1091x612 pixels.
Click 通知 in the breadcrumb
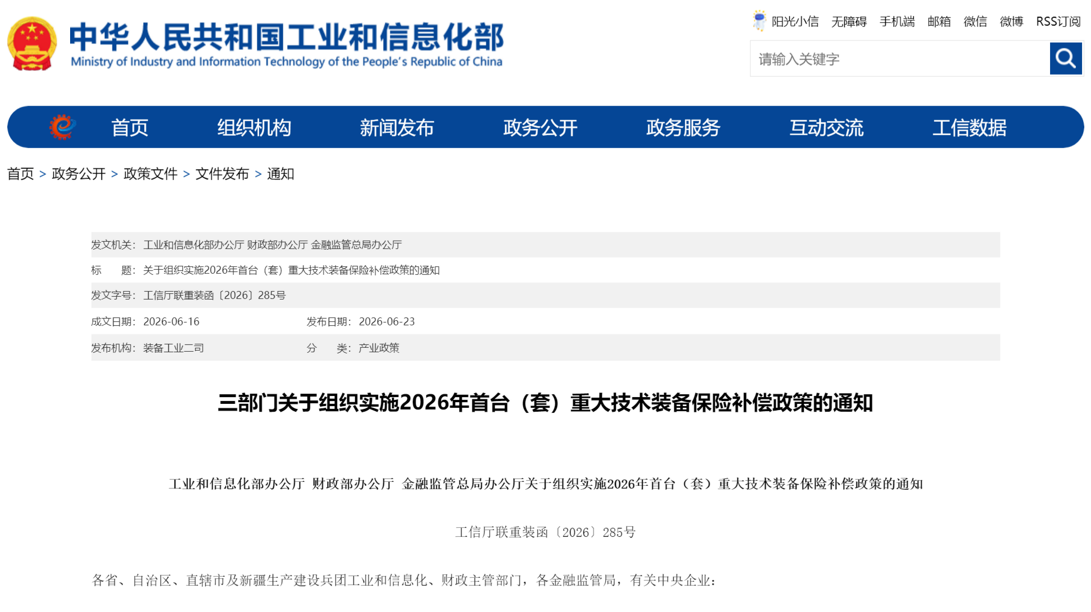[280, 174]
